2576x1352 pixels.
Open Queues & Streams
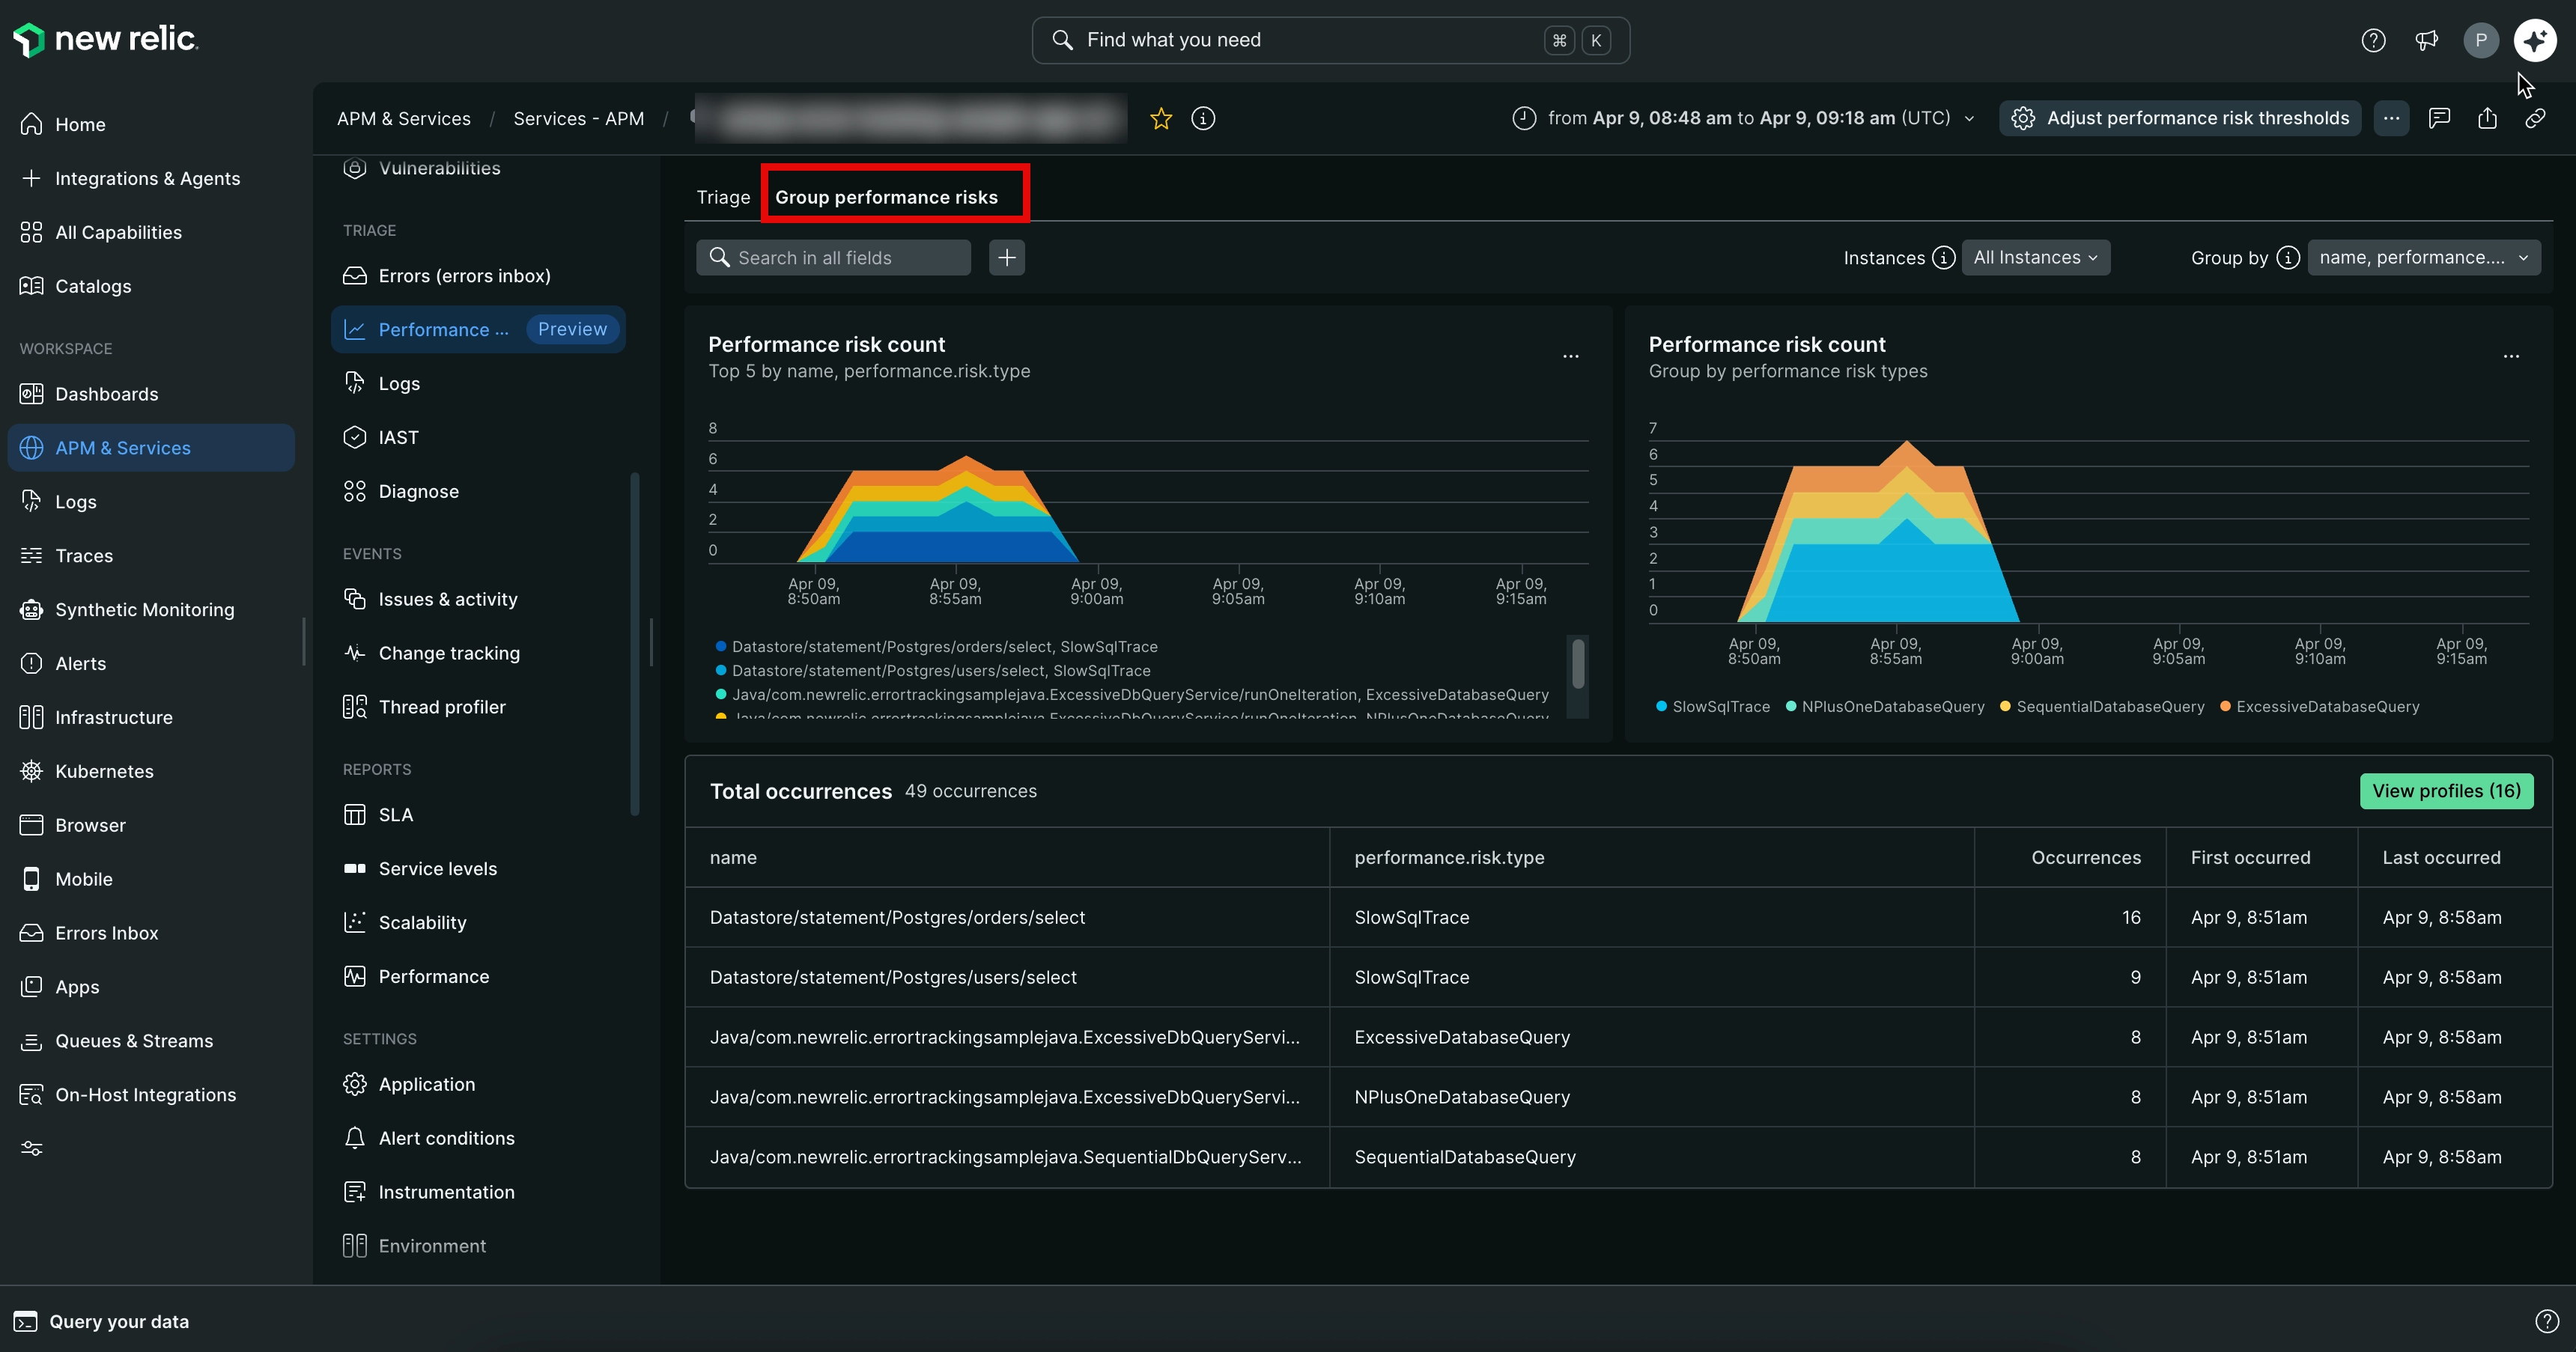[x=151, y=1041]
